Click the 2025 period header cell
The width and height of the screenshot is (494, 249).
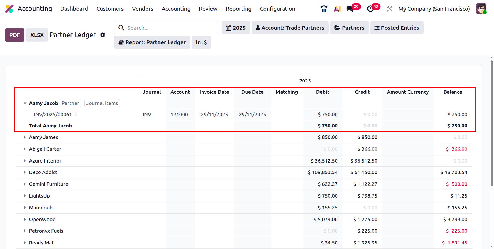pos(305,81)
